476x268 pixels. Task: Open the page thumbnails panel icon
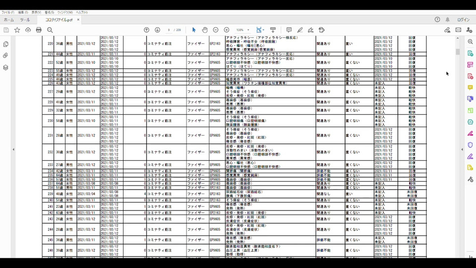(x=5, y=44)
